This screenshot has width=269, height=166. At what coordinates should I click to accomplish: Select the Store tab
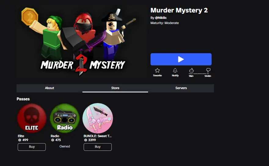pyautogui.click(x=115, y=88)
